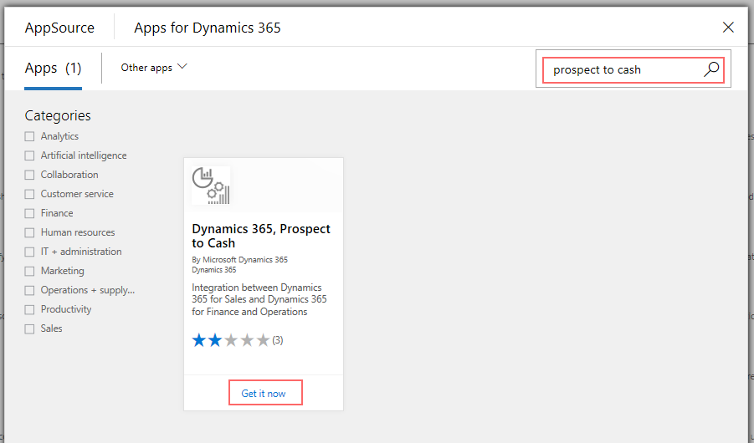Check the Analytics category

[x=30, y=136]
